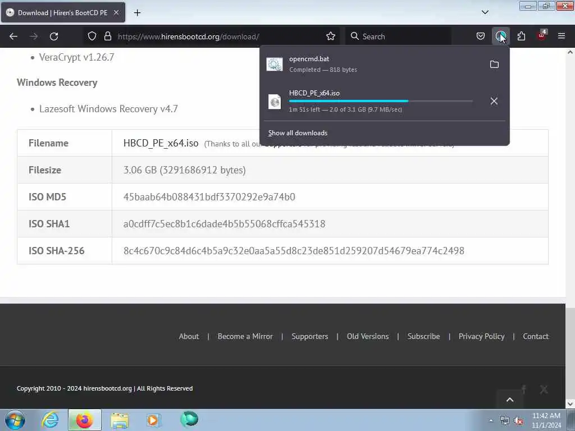
Task: Open the Privacy Policy link
Action: click(x=481, y=337)
